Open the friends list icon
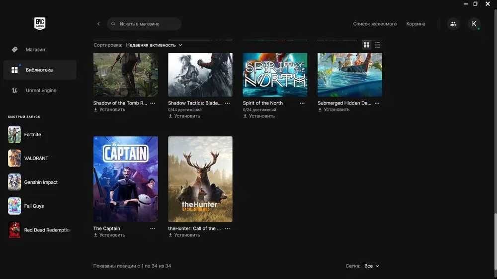The height and width of the screenshot is (279, 497). pyautogui.click(x=453, y=24)
